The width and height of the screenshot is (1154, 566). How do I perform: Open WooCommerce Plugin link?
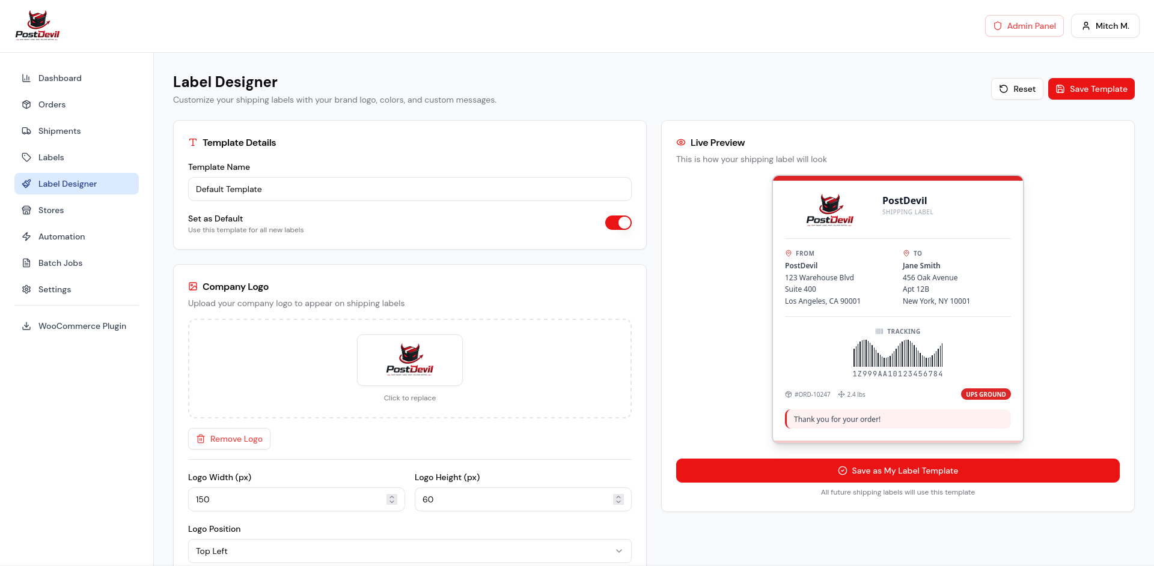76,326
